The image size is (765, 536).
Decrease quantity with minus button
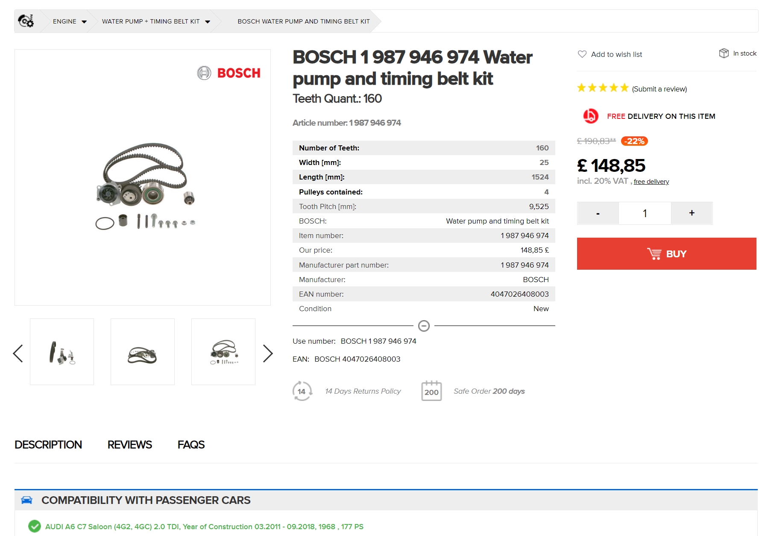click(x=598, y=213)
